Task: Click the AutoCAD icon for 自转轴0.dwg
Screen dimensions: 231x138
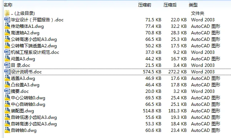Action: 7,130
